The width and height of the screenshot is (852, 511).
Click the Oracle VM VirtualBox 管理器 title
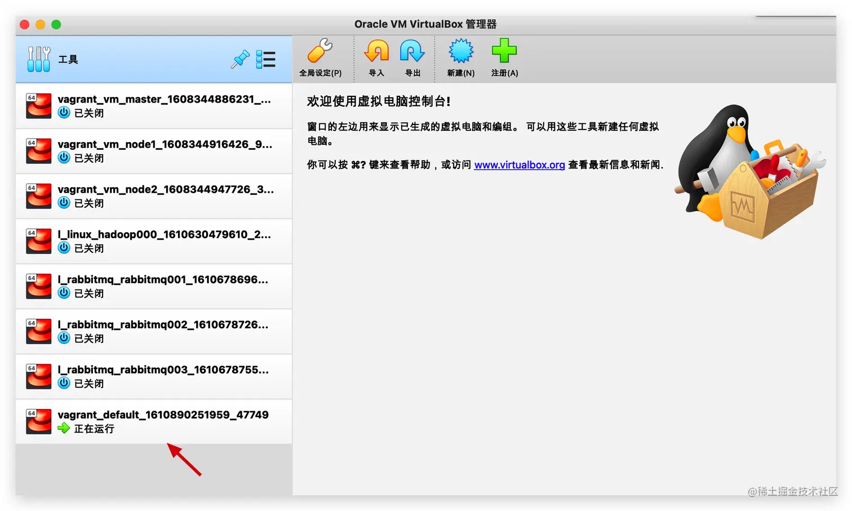click(425, 24)
